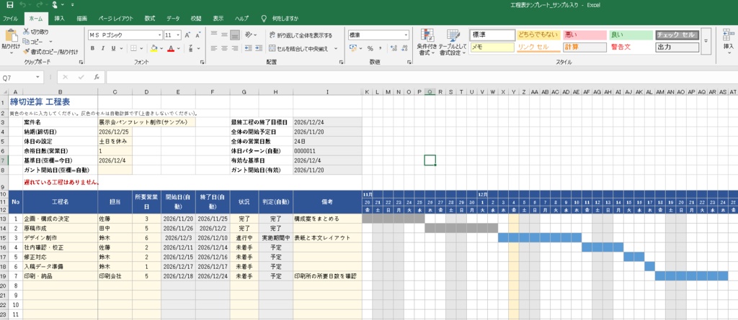Toggle top vertical alignment
738x320 pixels.
point(213,35)
